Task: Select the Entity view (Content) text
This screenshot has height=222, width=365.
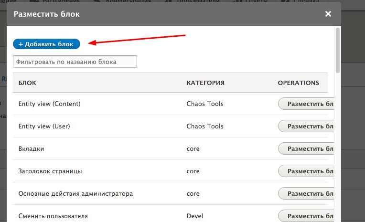Action: point(50,104)
